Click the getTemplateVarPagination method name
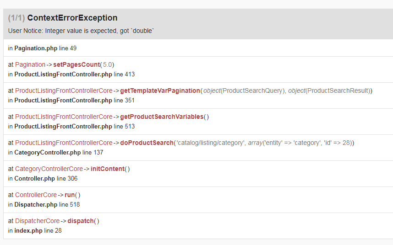This screenshot has height=245, width=393. [x=160, y=91]
